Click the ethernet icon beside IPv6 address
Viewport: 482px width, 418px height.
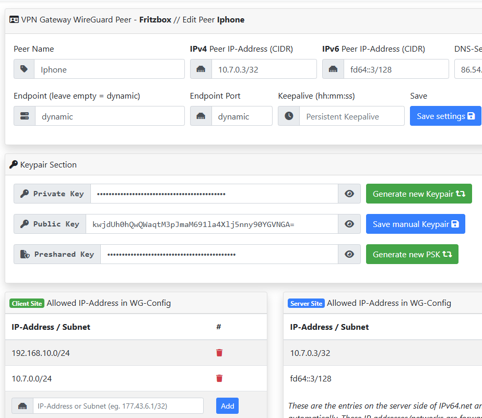pos(333,69)
